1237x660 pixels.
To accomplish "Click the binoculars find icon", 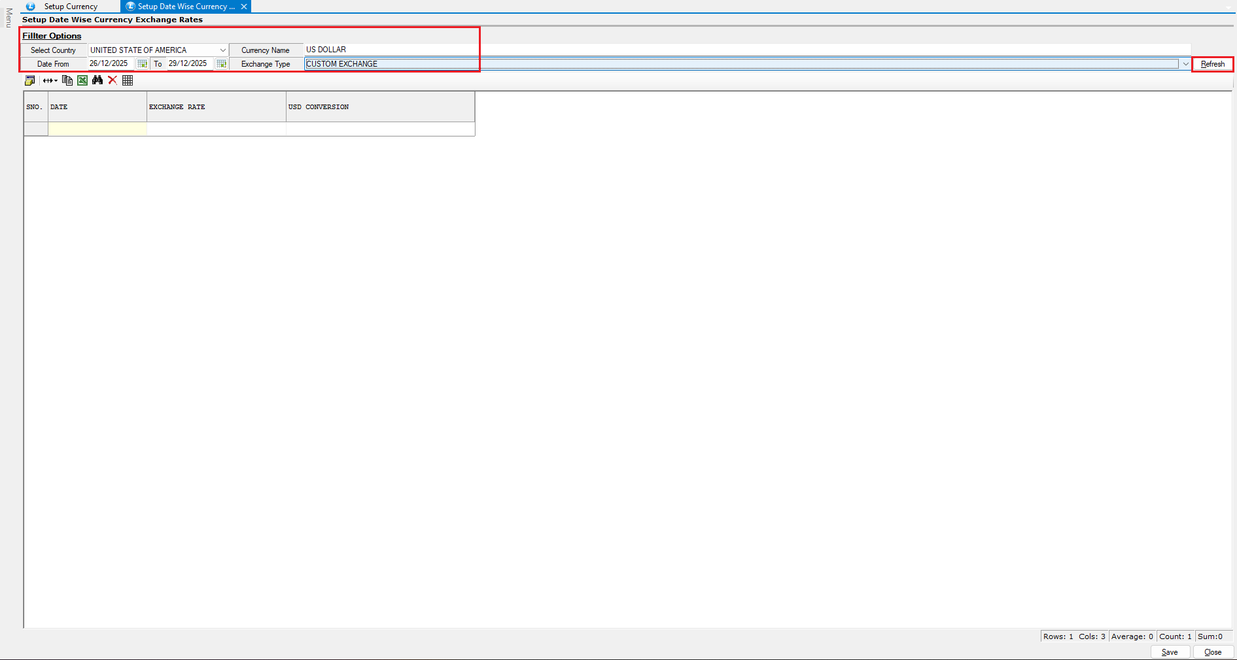I will click(x=97, y=80).
